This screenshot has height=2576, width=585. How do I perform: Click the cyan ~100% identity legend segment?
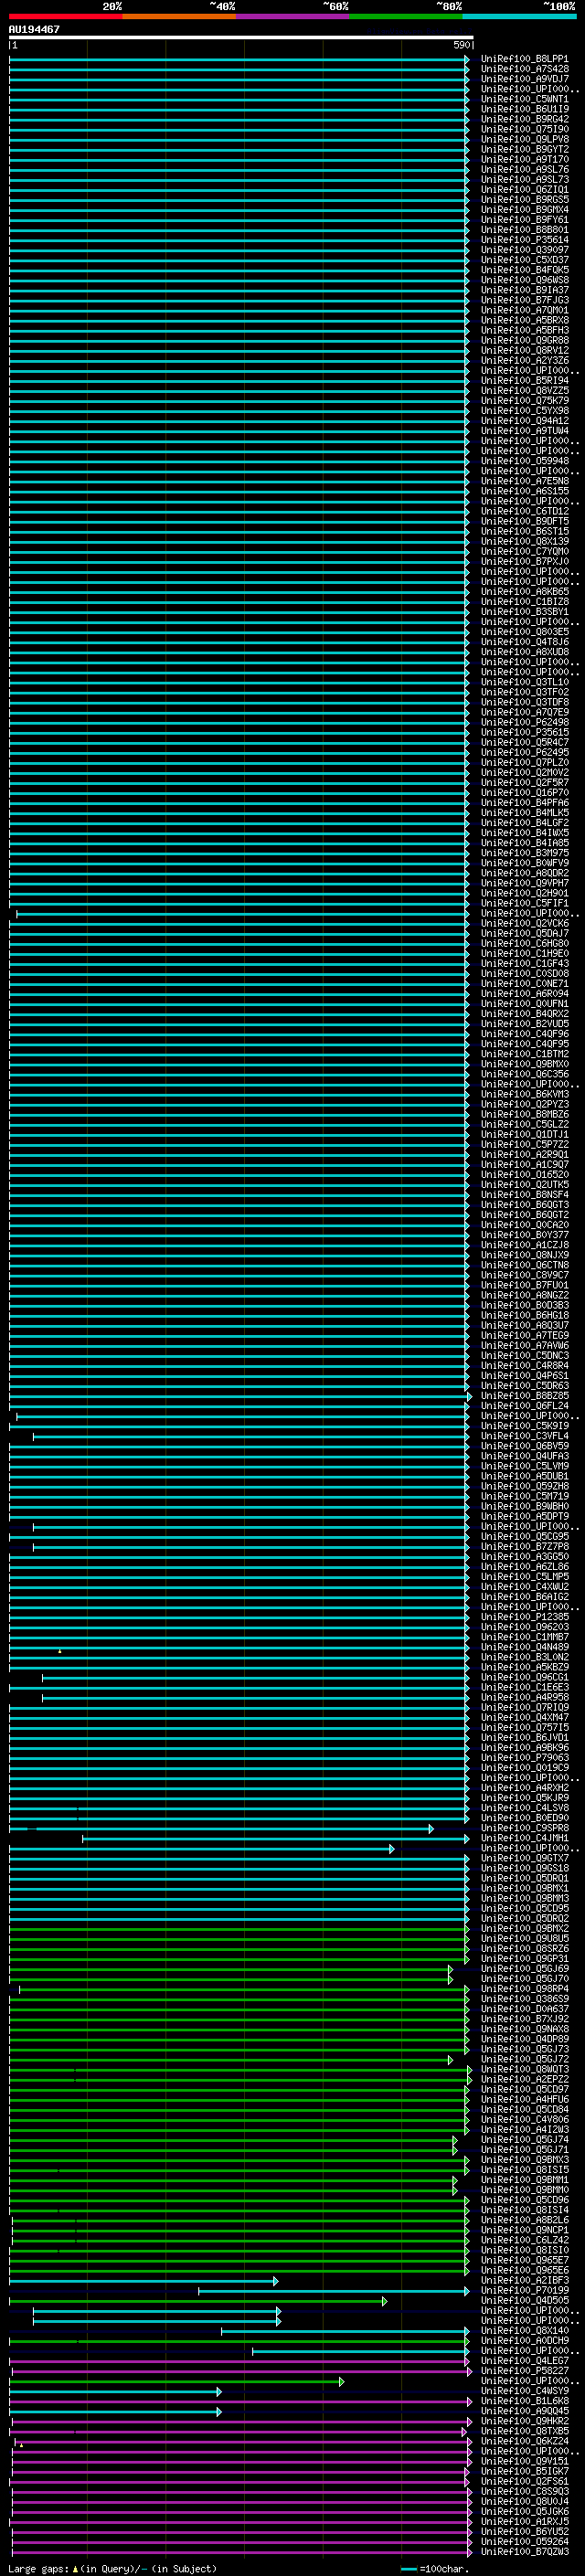pos(519,16)
